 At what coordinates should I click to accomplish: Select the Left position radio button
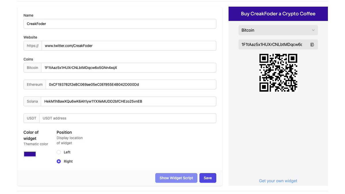[59, 152]
